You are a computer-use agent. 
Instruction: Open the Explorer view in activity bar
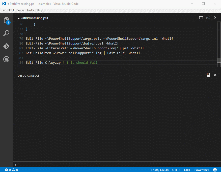point(6,20)
